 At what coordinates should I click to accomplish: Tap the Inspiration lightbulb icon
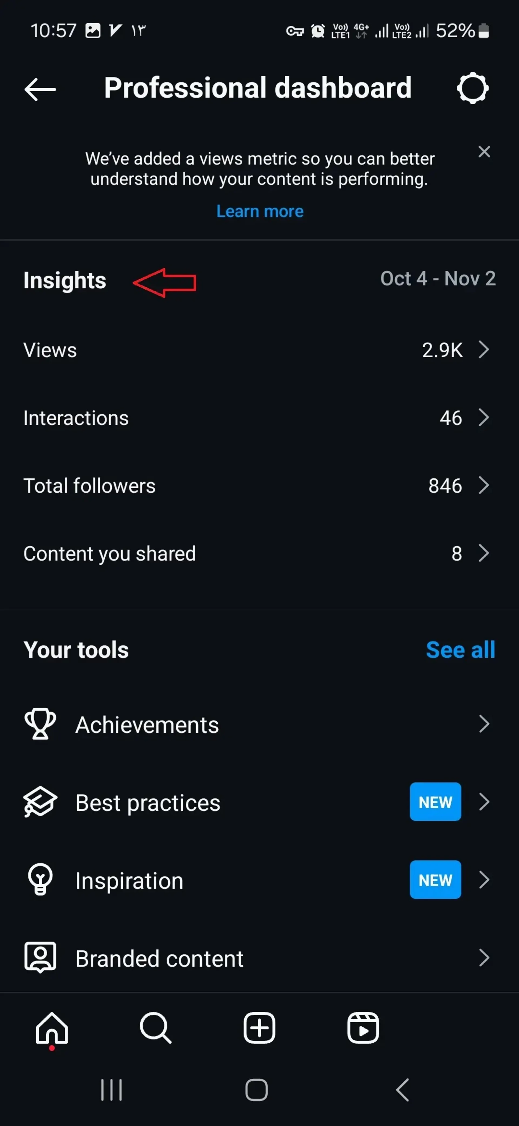40,879
